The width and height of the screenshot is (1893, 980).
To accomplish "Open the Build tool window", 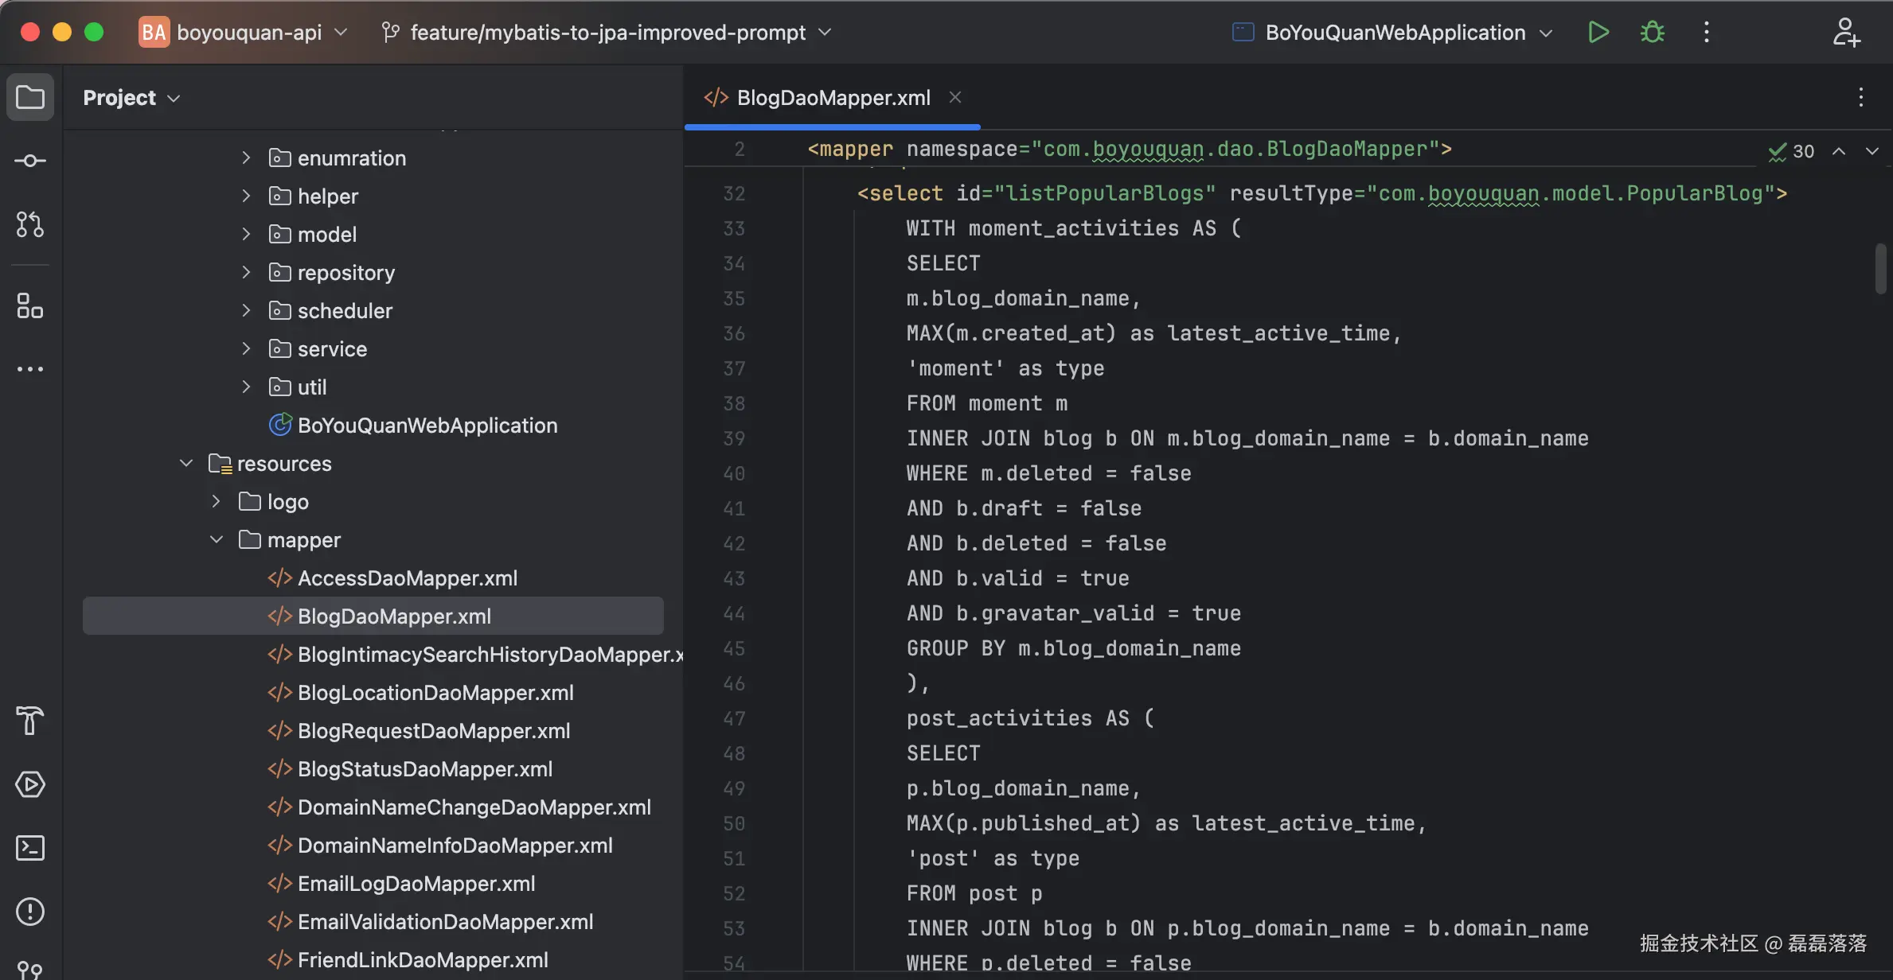I will coord(29,720).
